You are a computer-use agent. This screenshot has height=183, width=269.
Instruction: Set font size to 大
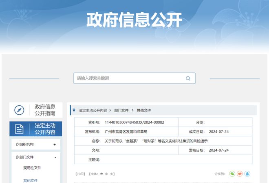click(101, 174)
